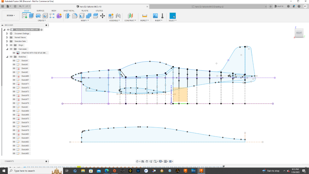This screenshot has height=174, width=309.
Task: Switch to the MESH tab
Action: [54, 11]
